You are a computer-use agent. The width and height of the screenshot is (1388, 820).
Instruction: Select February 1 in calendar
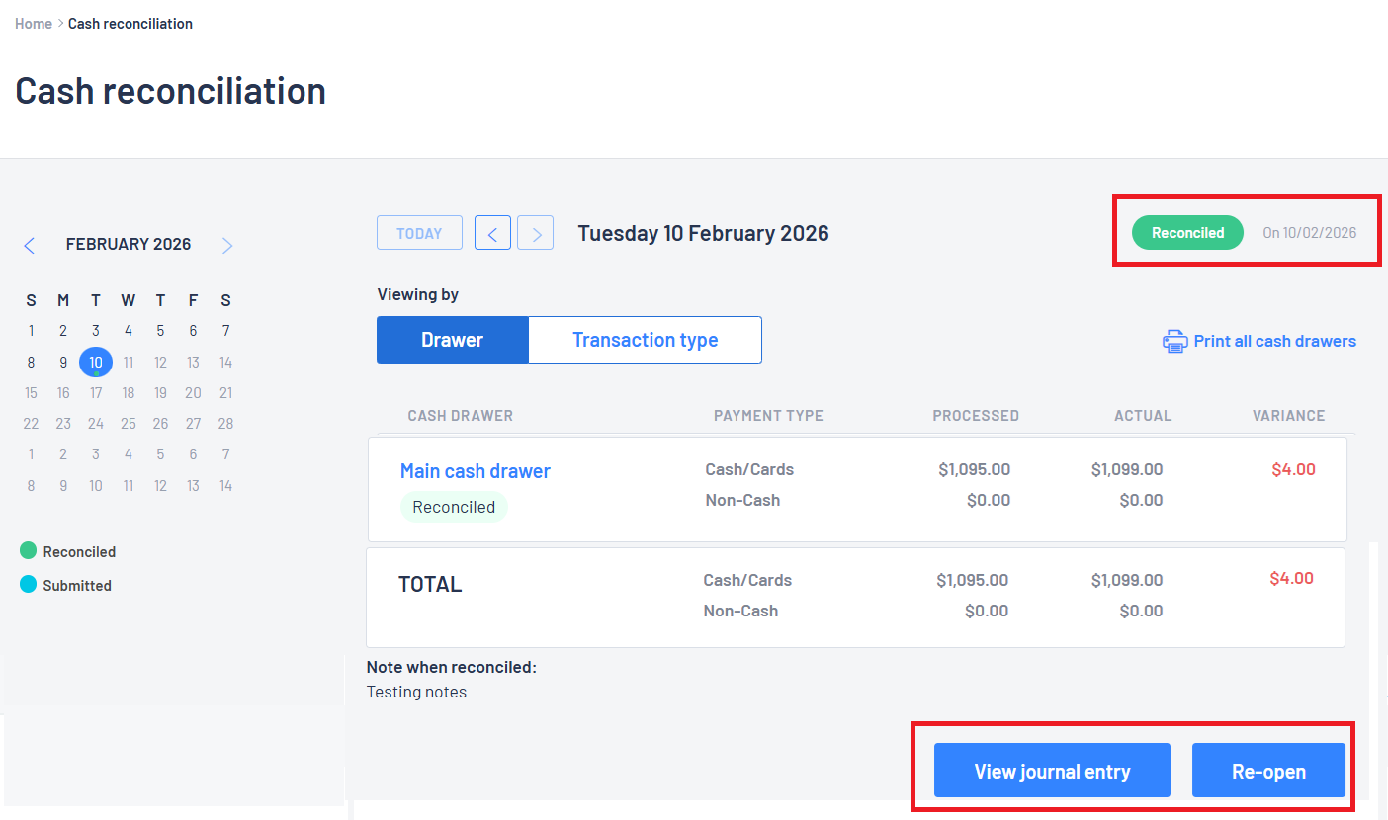point(31,331)
